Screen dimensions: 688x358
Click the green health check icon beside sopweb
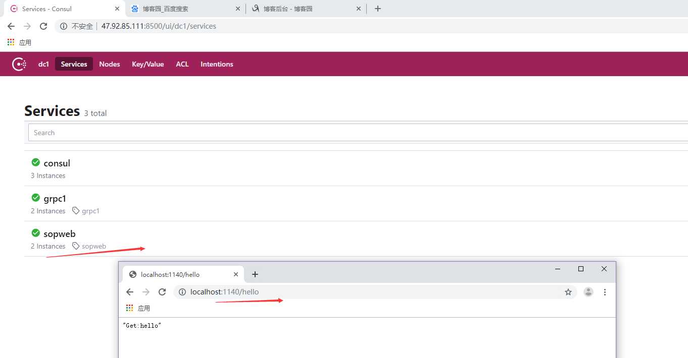(x=35, y=233)
